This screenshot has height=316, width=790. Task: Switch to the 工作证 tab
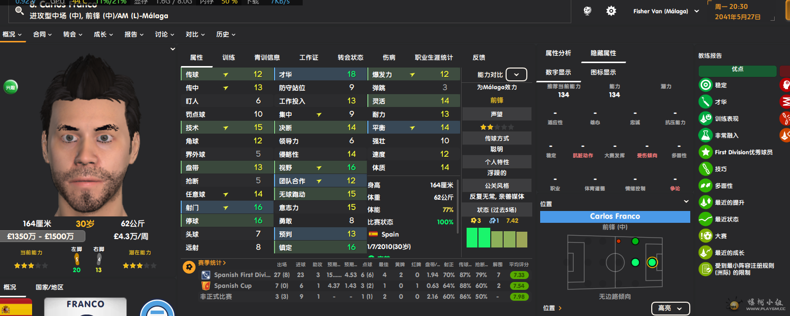click(x=309, y=58)
